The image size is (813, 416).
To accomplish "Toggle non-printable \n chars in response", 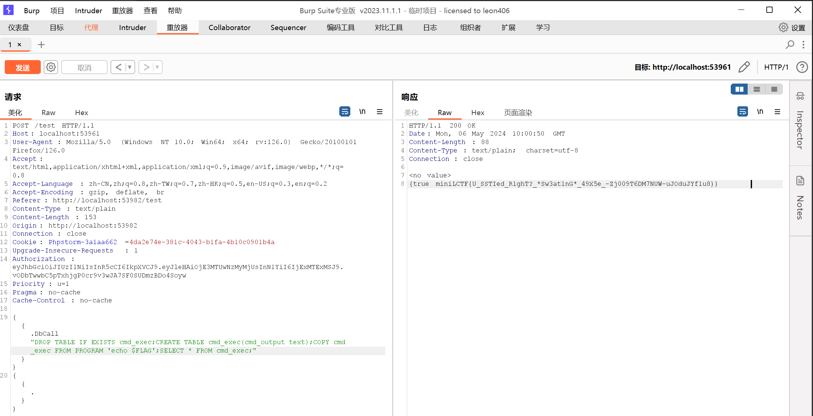I will coord(760,112).
